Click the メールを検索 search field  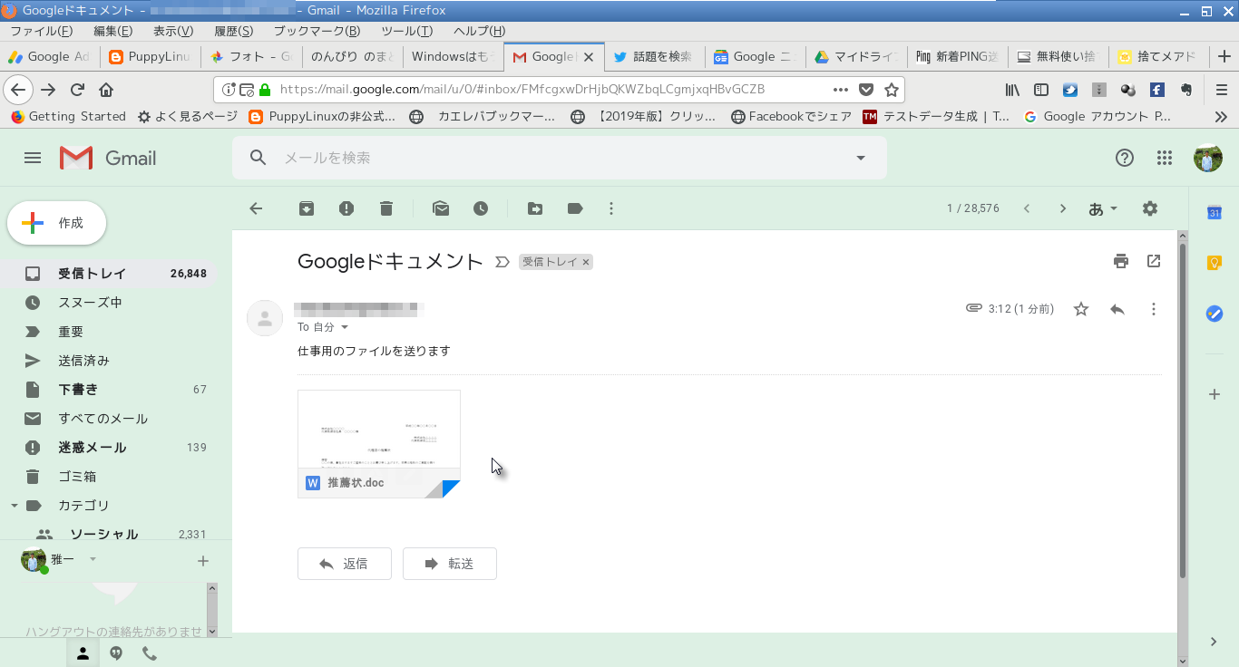tap(560, 158)
